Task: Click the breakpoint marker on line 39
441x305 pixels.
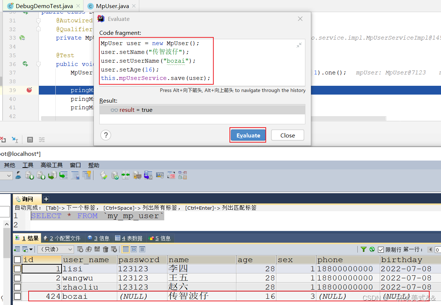Action: [29, 90]
